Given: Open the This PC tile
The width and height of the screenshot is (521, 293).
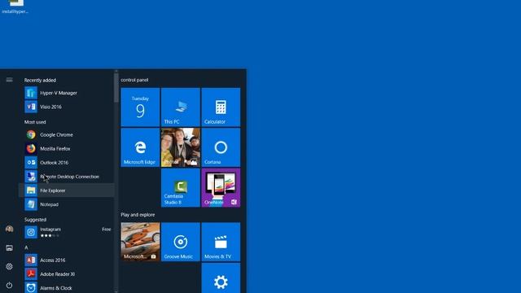Looking at the screenshot, I should click(181, 107).
